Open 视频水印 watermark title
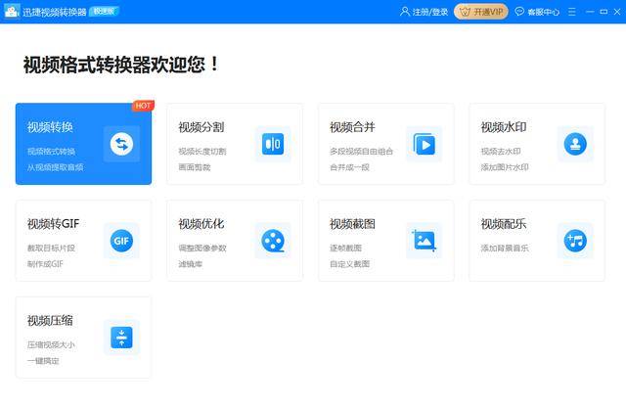Screen dimensions: 626x408 (503, 127)
